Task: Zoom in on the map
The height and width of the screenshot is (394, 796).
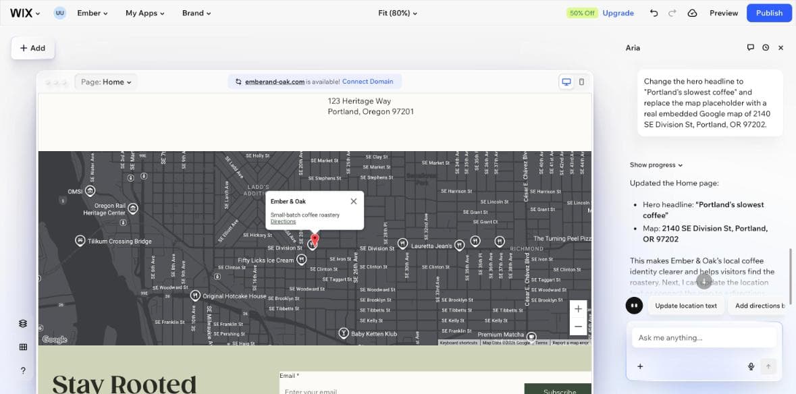Action: pos(578,309)
